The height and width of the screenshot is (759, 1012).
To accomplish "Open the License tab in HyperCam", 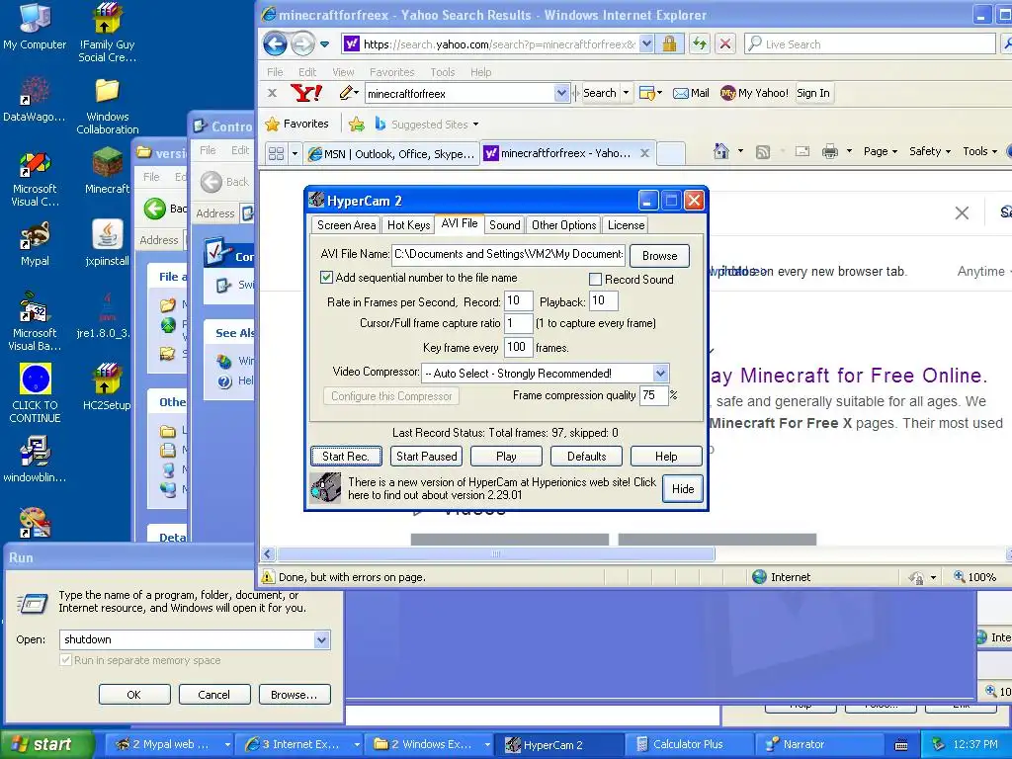I will pyautogui.click(x=626, y=224).
